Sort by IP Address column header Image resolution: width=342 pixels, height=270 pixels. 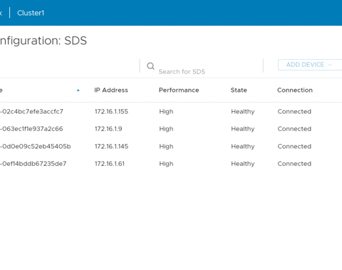tap(111, 90)
